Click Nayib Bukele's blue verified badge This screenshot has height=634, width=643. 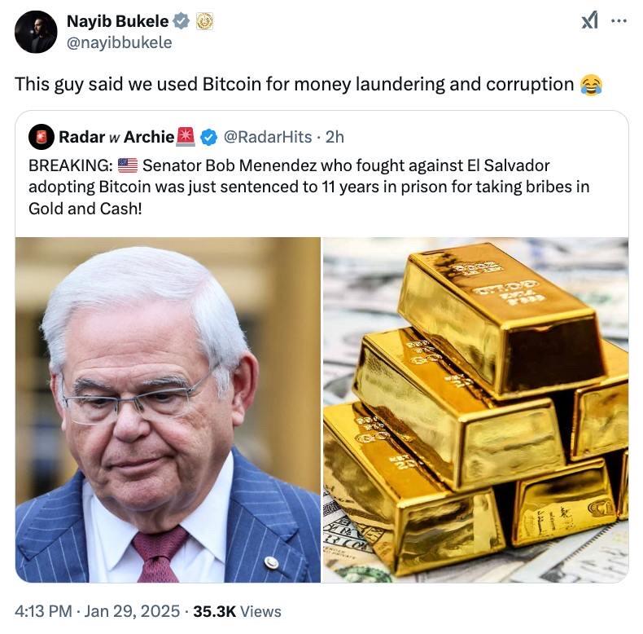point(181,21)
